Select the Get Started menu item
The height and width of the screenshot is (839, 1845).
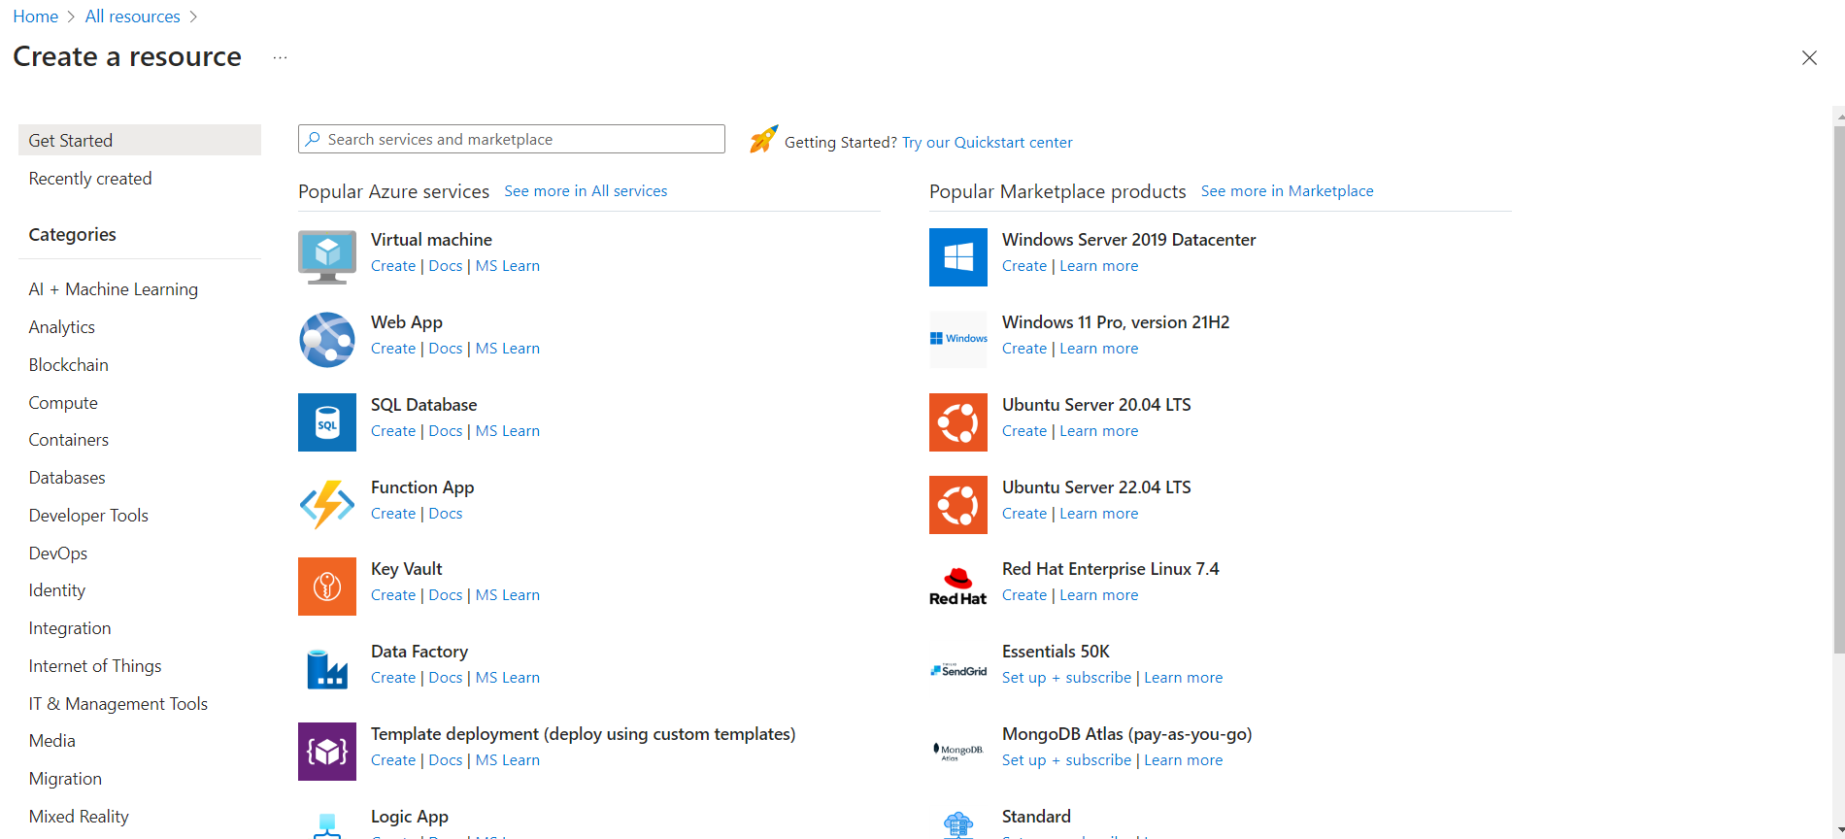tap(140, 140)
